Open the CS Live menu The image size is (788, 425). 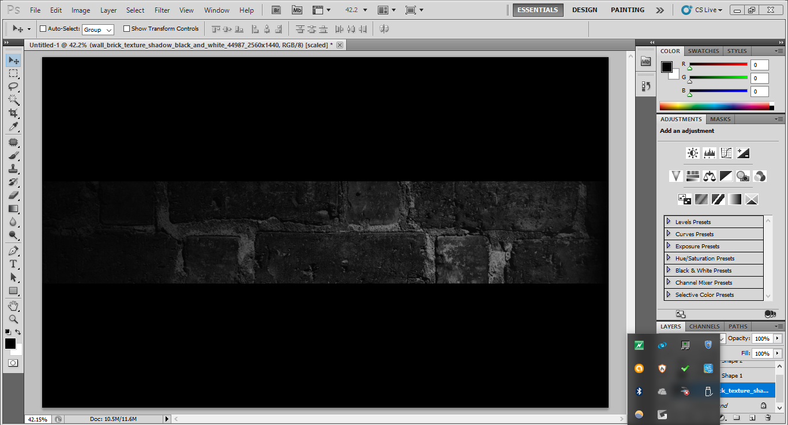point(702,10)
